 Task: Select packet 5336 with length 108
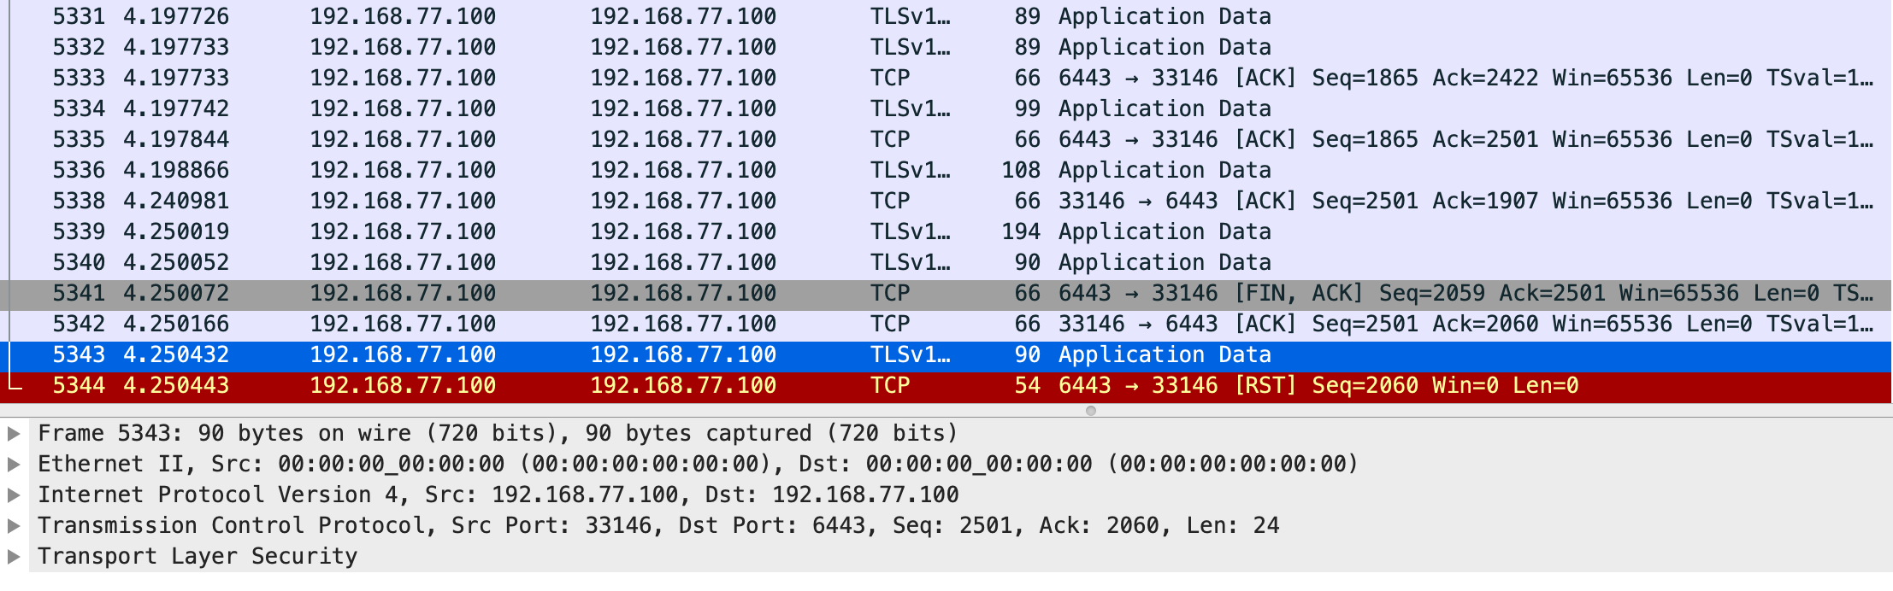point(946,170)
